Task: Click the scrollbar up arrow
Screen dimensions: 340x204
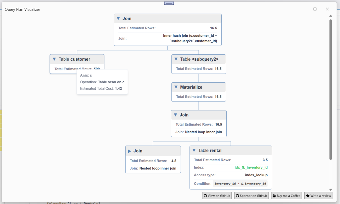Action: coord(330,15)
